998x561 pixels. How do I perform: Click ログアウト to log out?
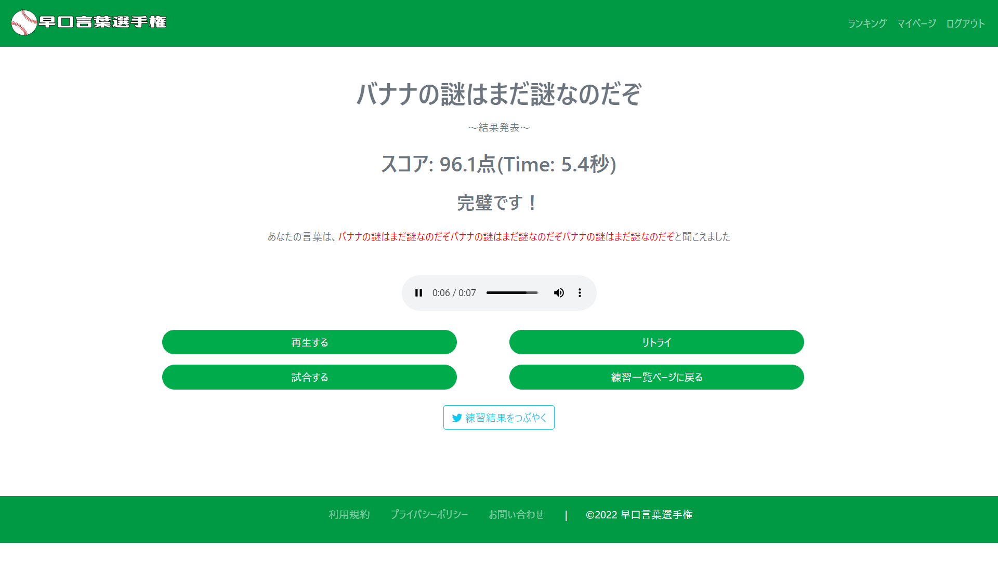click(x=965, y=23)
